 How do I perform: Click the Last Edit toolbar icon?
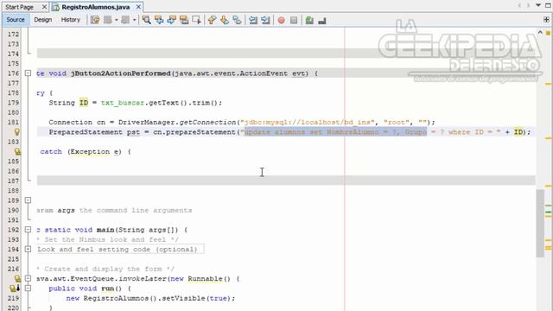tap(95, 20)
